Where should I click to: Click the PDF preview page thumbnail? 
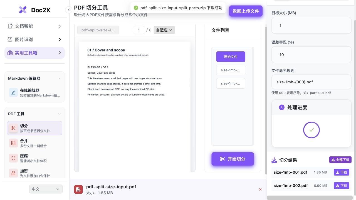click(135, 106)
